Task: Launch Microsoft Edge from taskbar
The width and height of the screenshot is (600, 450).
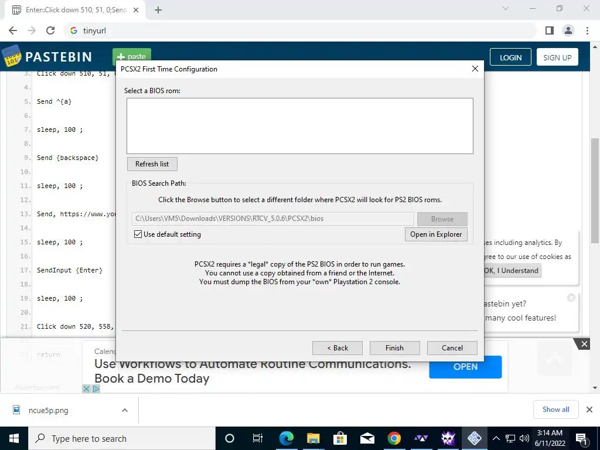Action: pos(286,438)
